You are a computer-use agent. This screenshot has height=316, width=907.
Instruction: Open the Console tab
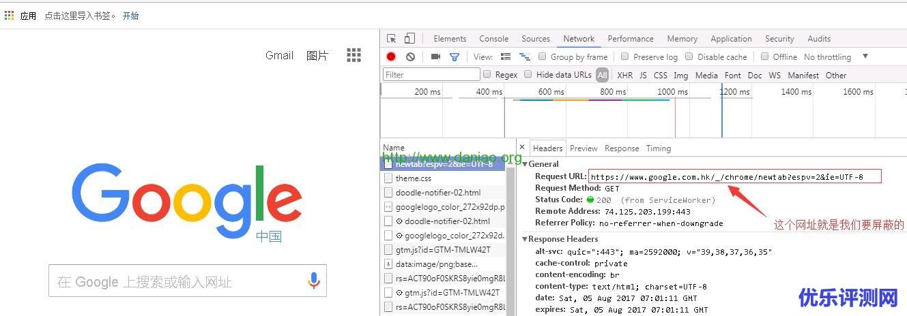[x=493, y=39]
